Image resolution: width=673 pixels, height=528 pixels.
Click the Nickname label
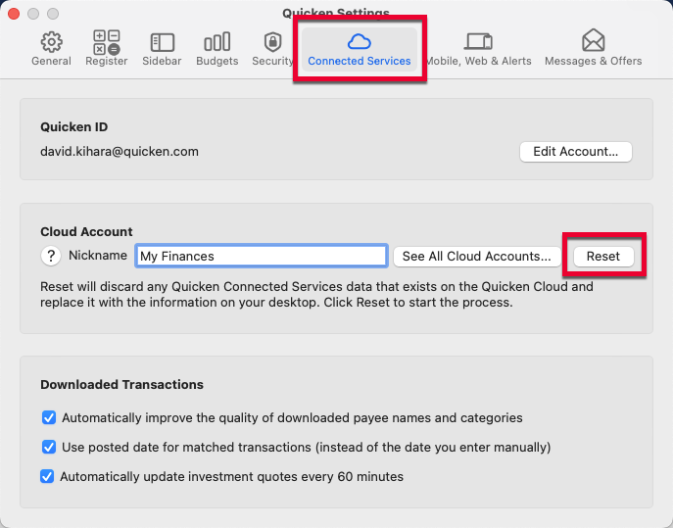click(98, 256)
